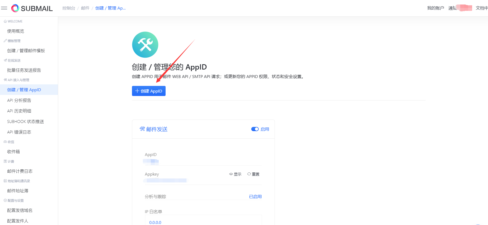Viewport: 488px width, 225px height.
Task: Click the IP 白名单 label
Action: point(153,212)
